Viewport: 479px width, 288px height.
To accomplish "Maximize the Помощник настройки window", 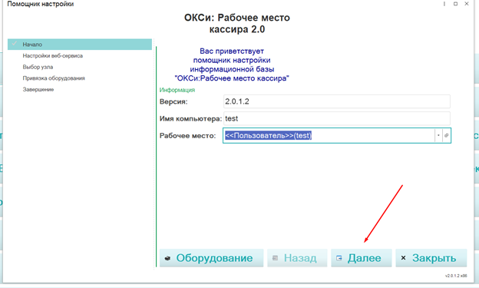I will tap(455, 4).
